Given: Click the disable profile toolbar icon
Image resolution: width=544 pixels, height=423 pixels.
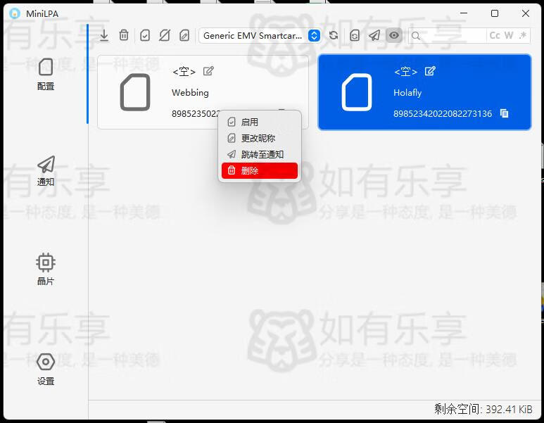Looking at the screenshot, I should (165, 35).
